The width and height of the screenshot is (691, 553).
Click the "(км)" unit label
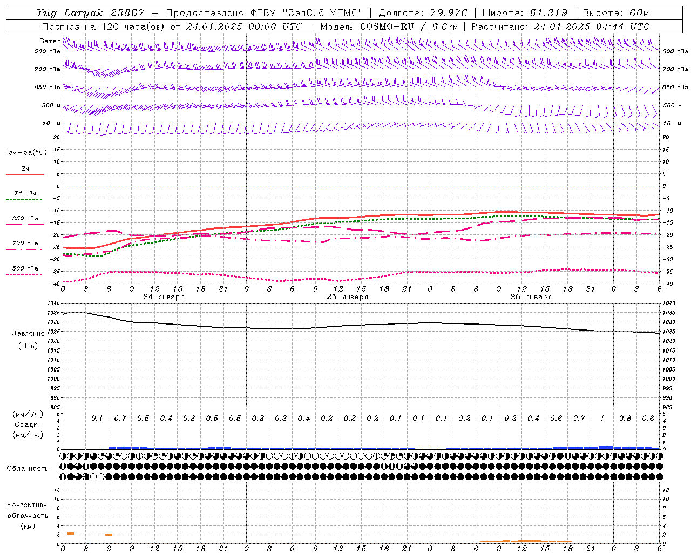[x=28, y=526]
